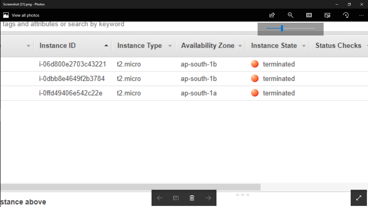The width and height of the screenshot is (368, 207).
Task: Enter full screen with diagonal arrows icon
Action: tap(359, 198)
